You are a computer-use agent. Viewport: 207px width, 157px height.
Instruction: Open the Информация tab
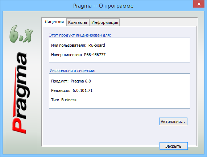(104, 22)
